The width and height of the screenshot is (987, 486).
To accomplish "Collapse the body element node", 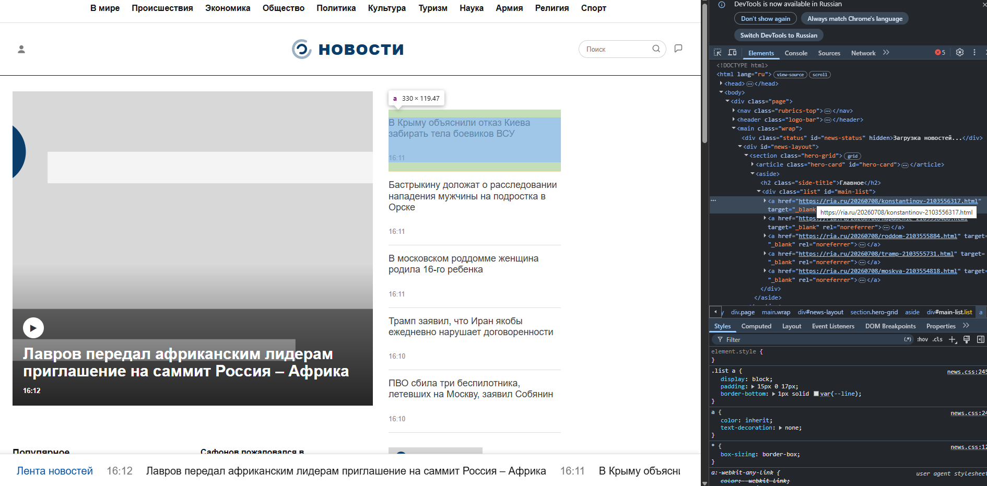I will (721, 92).
